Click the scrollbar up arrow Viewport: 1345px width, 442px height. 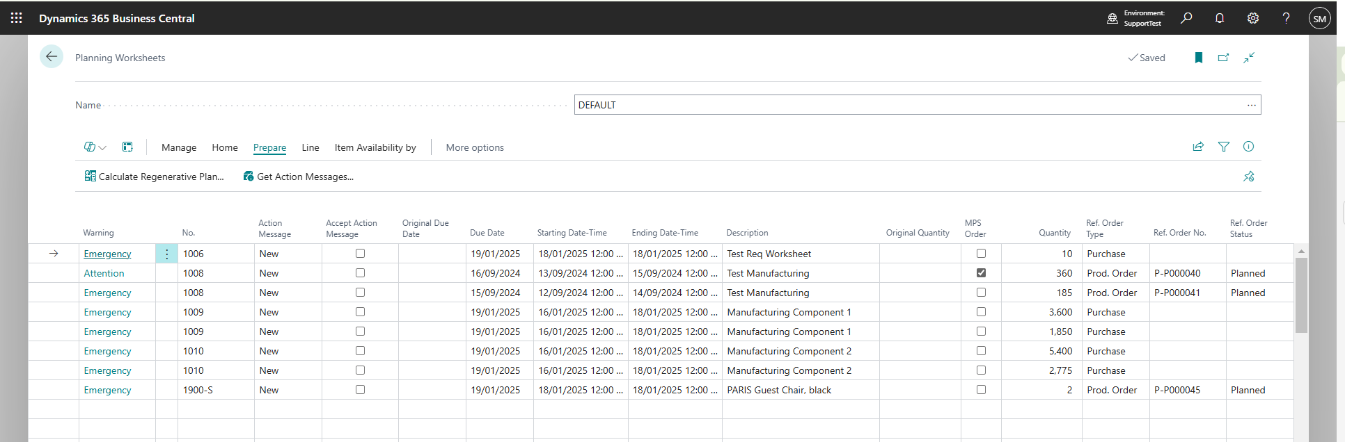[1301, 252]
